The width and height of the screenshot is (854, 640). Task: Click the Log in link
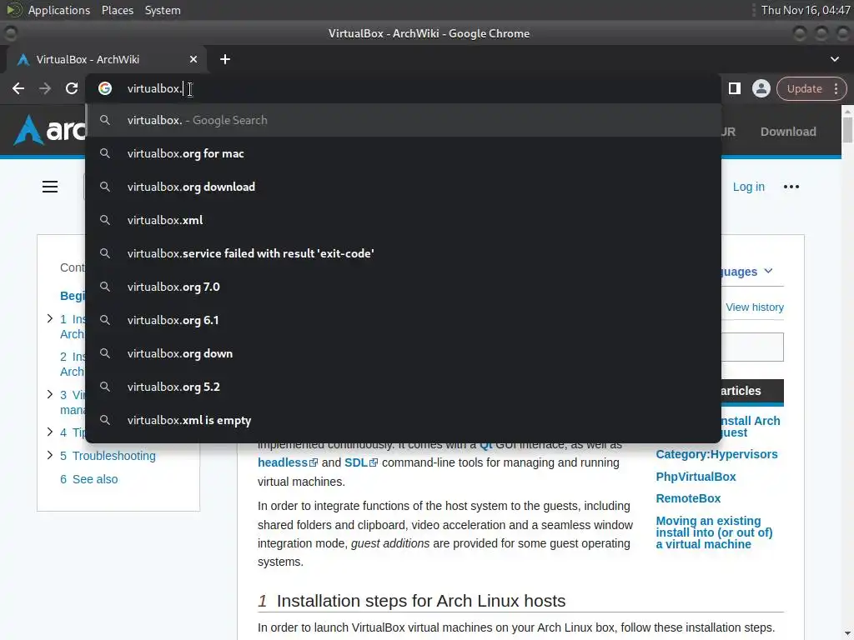(x=748, y=187)
